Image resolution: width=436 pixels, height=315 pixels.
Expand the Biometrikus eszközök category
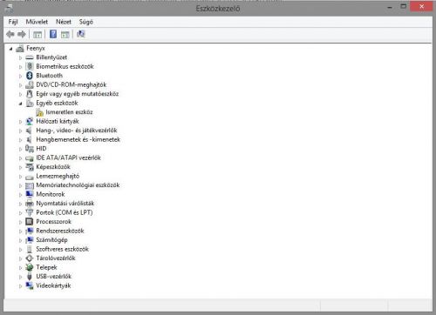[x=20, y=67]
